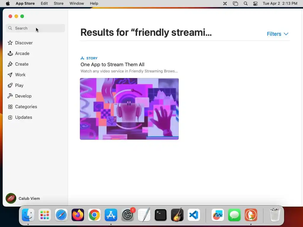Click the Arcade joystick icon

pyautogui.click(x=10, y=53)
